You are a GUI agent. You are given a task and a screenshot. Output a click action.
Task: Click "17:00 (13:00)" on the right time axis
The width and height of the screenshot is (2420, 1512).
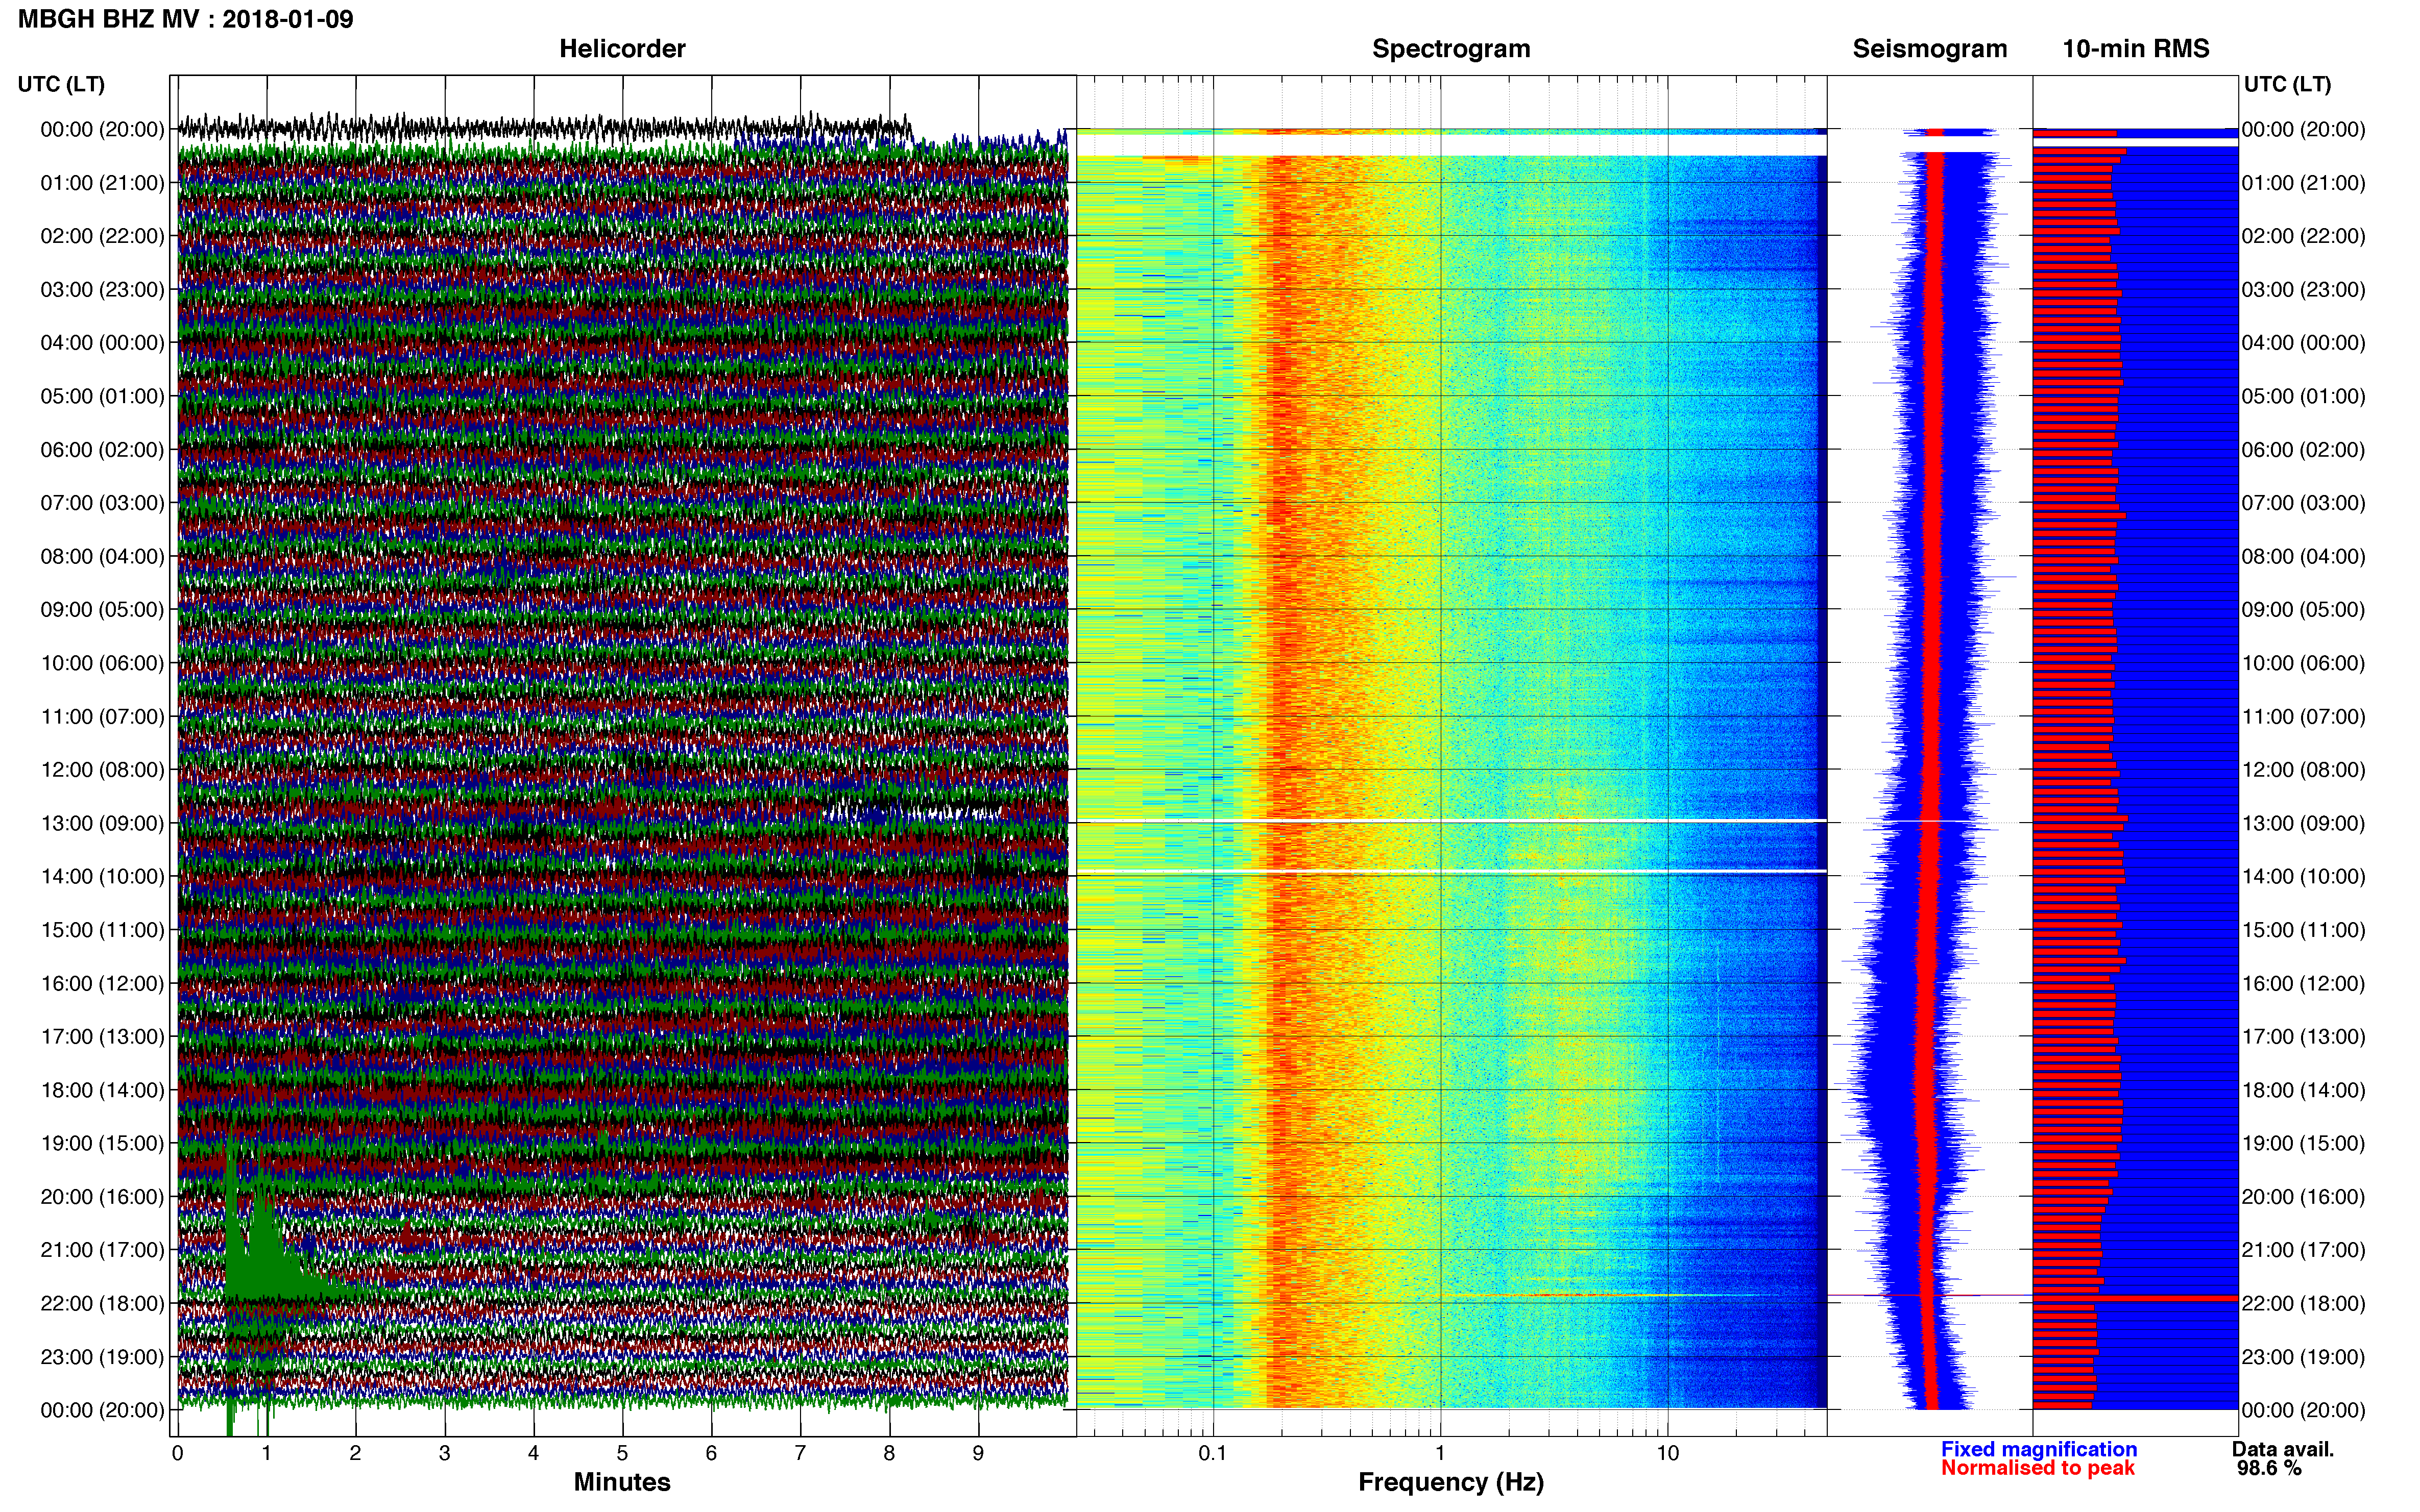2303,1036
